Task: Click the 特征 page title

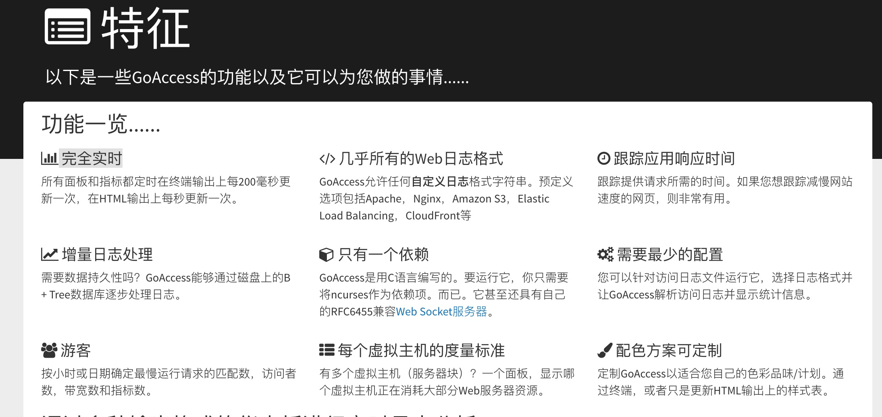Action: [146, 28]
